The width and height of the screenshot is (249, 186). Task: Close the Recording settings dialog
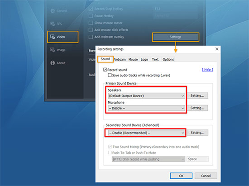coord(217,49)
